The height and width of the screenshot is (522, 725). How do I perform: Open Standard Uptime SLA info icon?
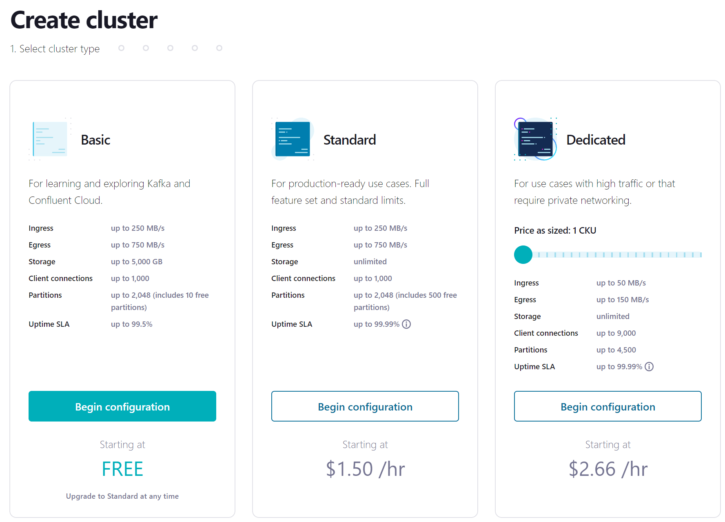pyautogui.click(x=406, y=324)
